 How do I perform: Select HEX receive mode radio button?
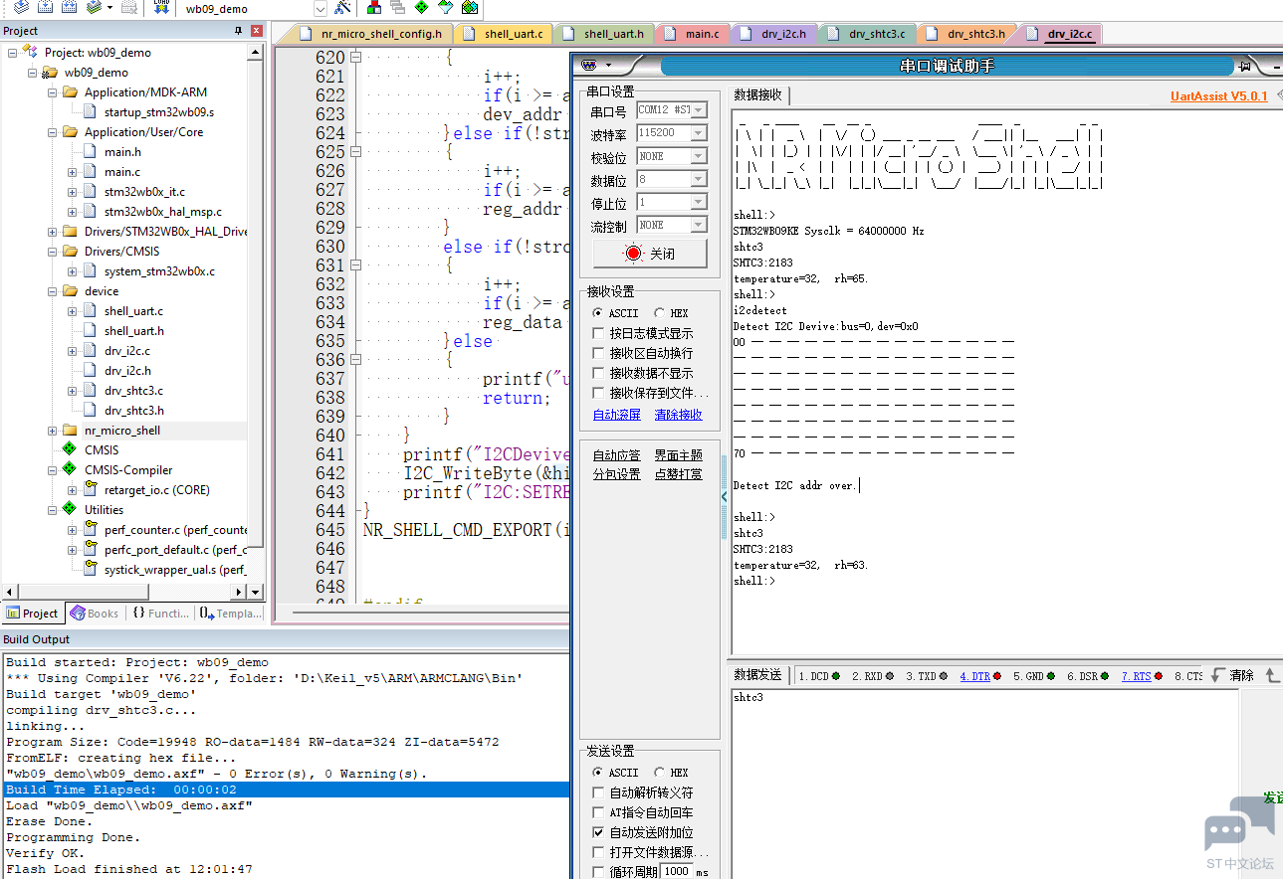[659, 313]
